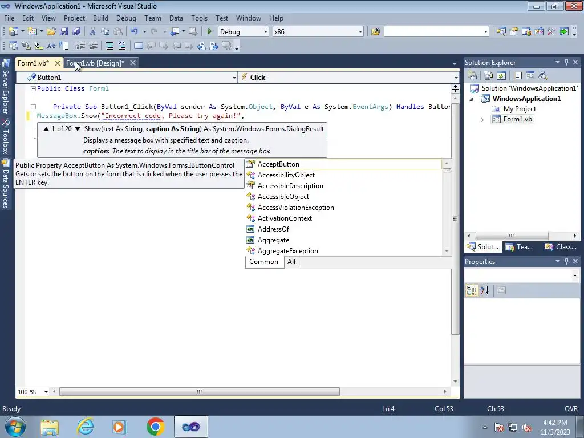Select My Project in Solution Explorer

[x=519, y=109]
